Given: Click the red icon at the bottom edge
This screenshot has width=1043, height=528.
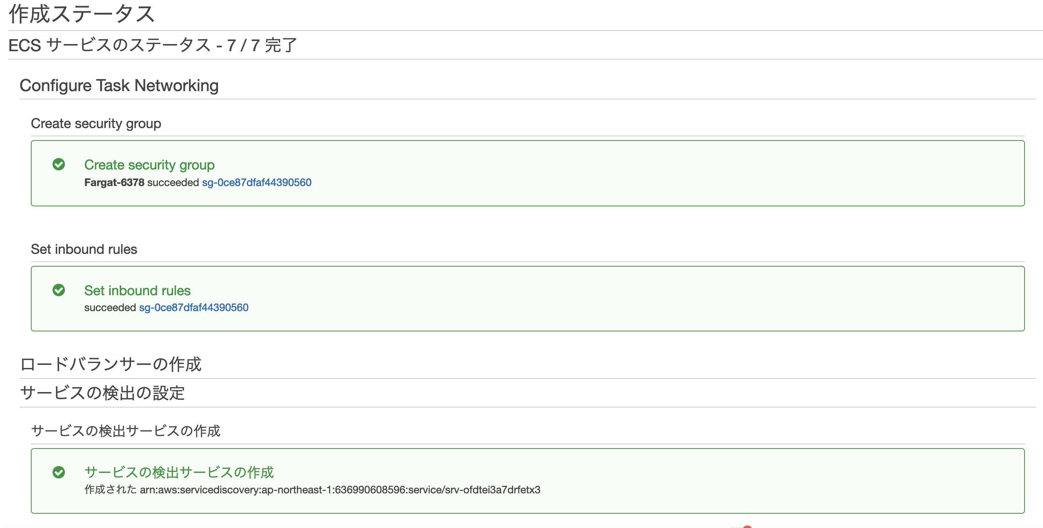Looking at the screenshot, I should (747, 526).
